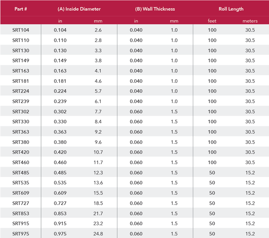Select part number SRT130
The width and height of the screenshot is (269, 238).
pyautogui.click(x=21, y=50)
